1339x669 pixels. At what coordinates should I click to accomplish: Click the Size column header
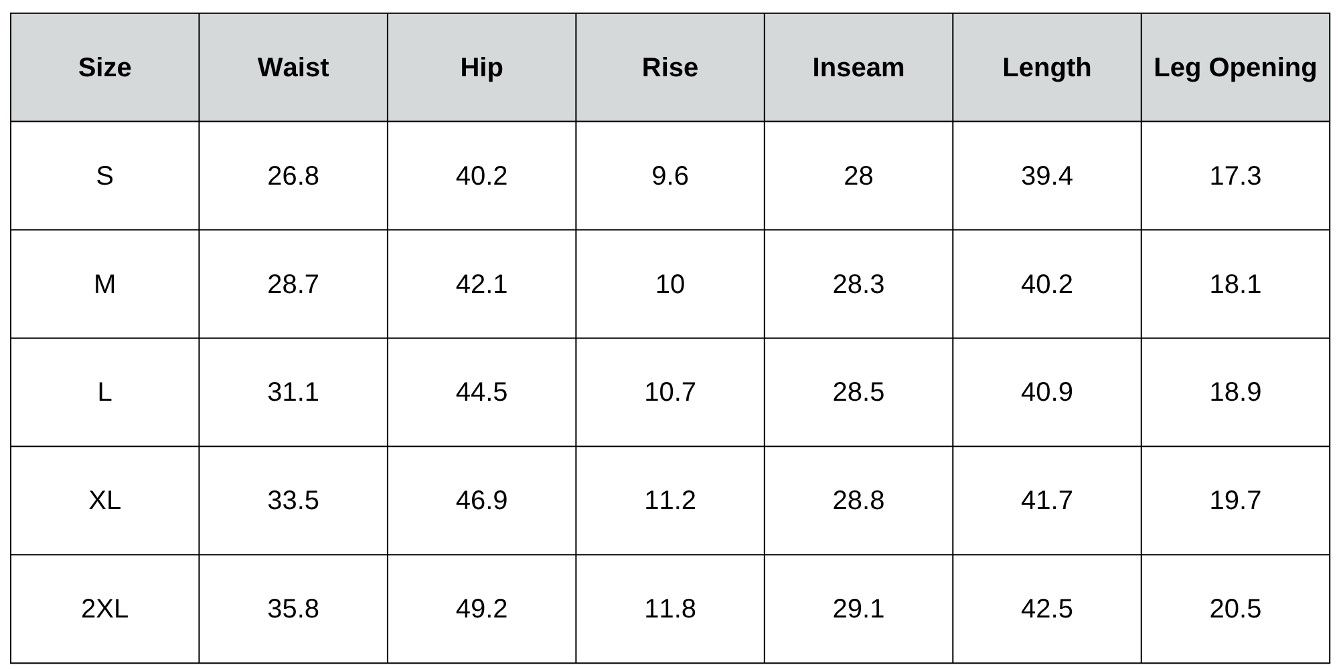click(x=104, y=68)
